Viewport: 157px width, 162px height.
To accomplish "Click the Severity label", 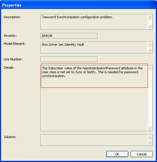I will click(10, 36).
